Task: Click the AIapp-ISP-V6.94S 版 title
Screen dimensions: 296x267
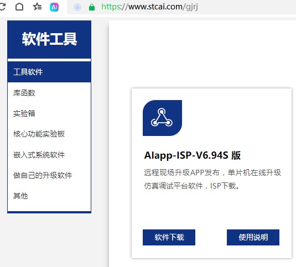Action: pyautogui.click(x=193, y=155)
